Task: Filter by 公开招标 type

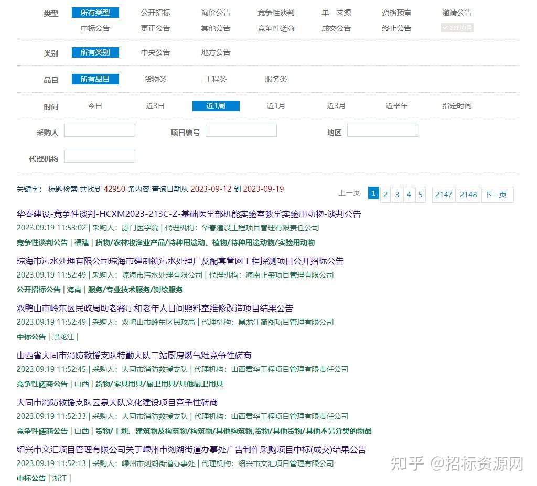Action: (x=155, y=13)
